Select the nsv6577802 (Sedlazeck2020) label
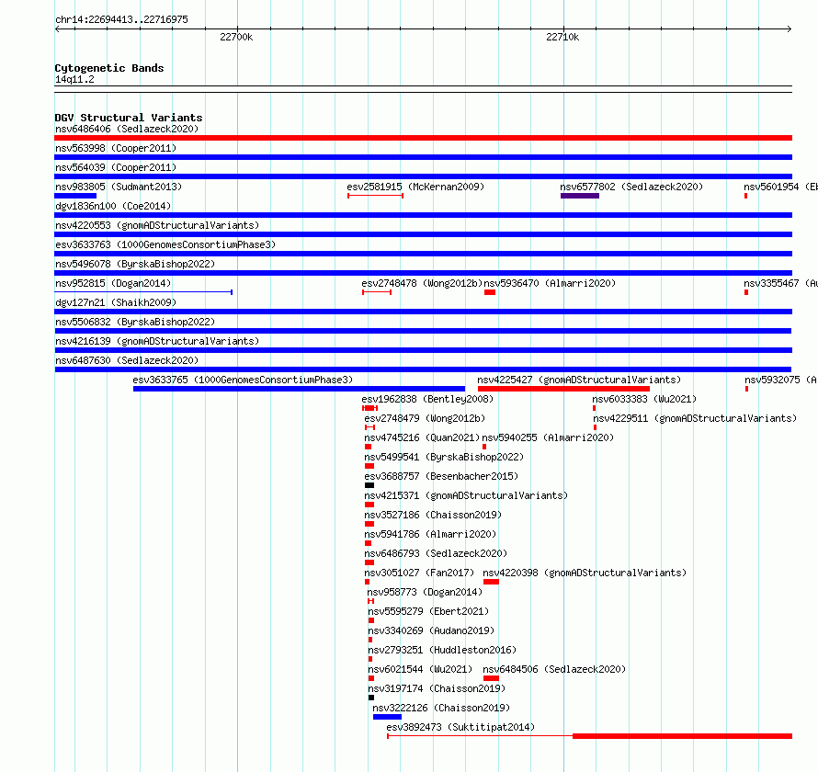 [x=631, y=187]
